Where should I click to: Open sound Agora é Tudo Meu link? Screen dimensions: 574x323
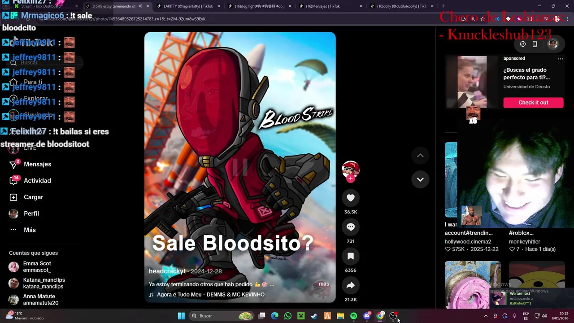click(210, 295)
